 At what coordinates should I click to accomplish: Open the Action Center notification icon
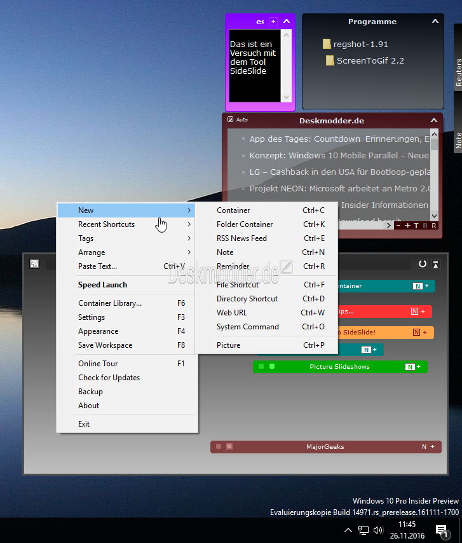coord(442,531)
